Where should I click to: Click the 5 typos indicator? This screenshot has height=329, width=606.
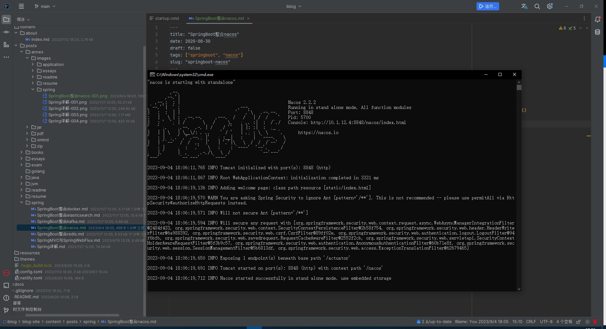coord(572,28)
